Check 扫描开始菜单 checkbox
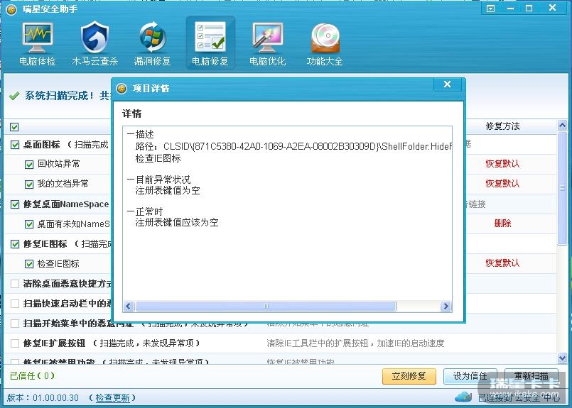The width and height of the screenshot is (572, 408). pyautogui.click(x=15, y=324)
